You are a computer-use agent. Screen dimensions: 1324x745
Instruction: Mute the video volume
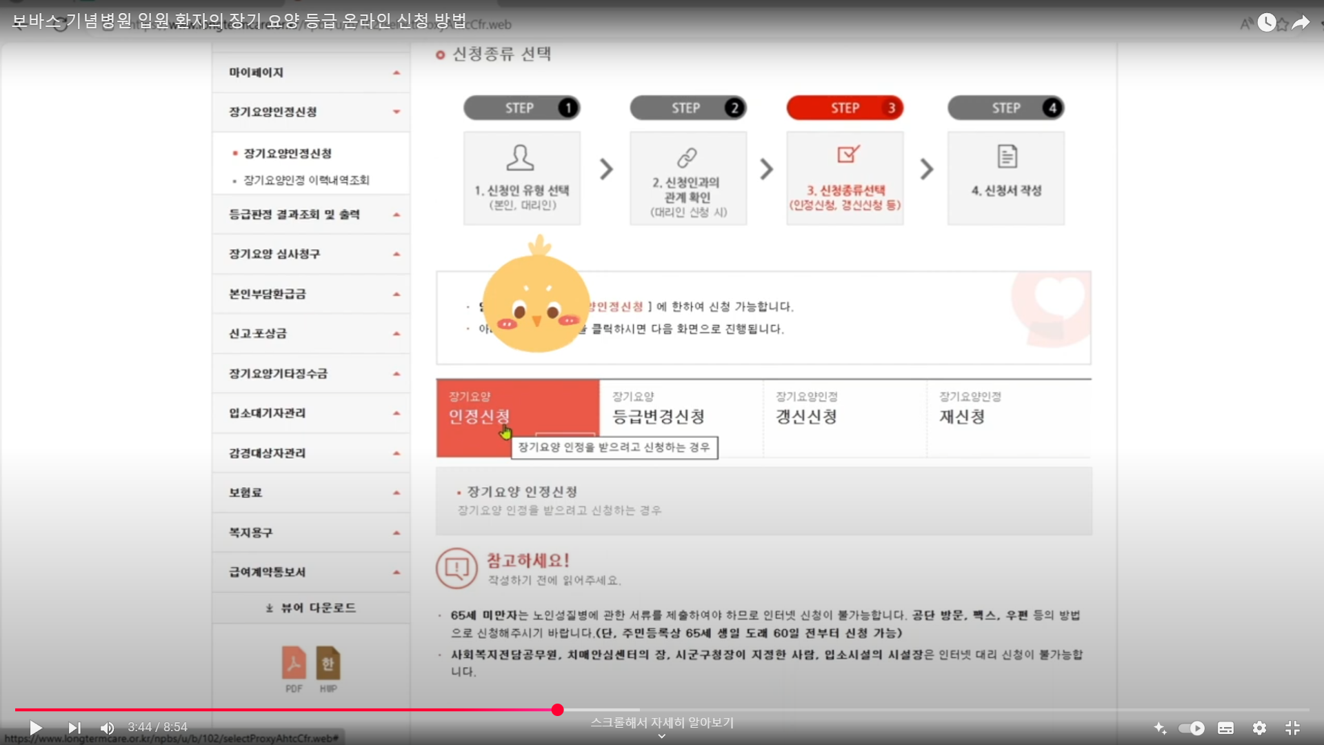click(x=108, y=728)
